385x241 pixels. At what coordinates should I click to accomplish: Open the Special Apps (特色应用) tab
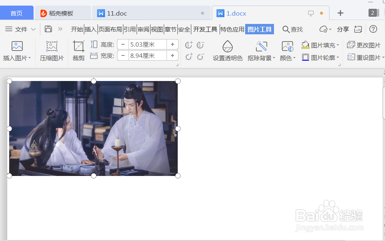pos(232,30)
